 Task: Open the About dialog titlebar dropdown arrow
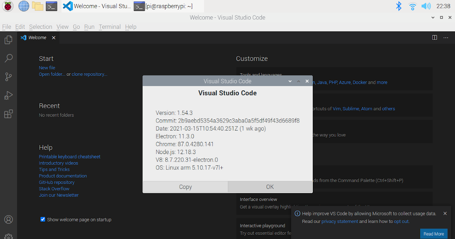290,81
